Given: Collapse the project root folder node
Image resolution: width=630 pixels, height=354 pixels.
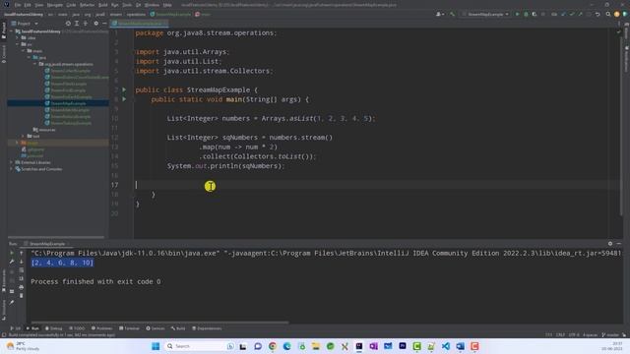Looking at the screenshot, I should tap(11, 30).
